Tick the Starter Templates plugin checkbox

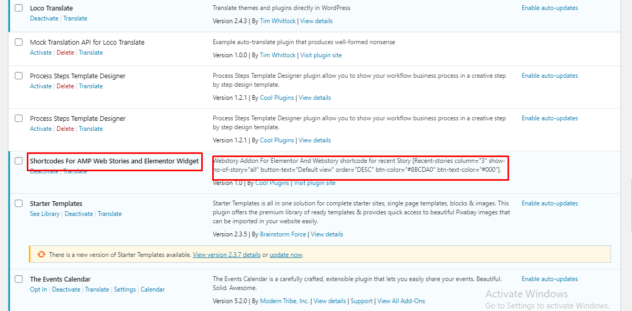coord(19,203)
